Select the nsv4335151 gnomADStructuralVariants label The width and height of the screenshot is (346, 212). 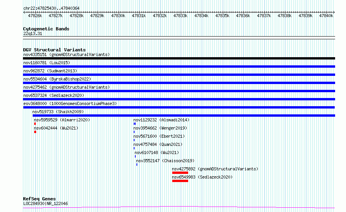pyautogui.click(x=66, y=54)
